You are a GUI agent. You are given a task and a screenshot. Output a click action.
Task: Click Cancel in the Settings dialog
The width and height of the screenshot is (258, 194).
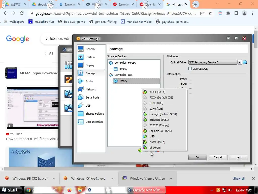tap(218, 157)
